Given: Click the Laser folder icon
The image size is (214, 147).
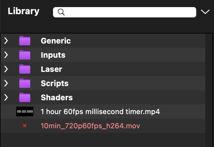Looking at the screenshot, I should 25,69.
